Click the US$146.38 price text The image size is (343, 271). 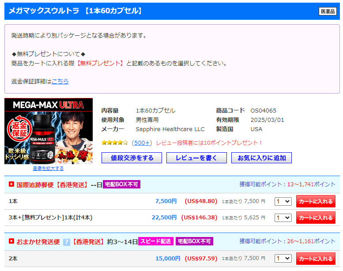[x=199, y=218]
